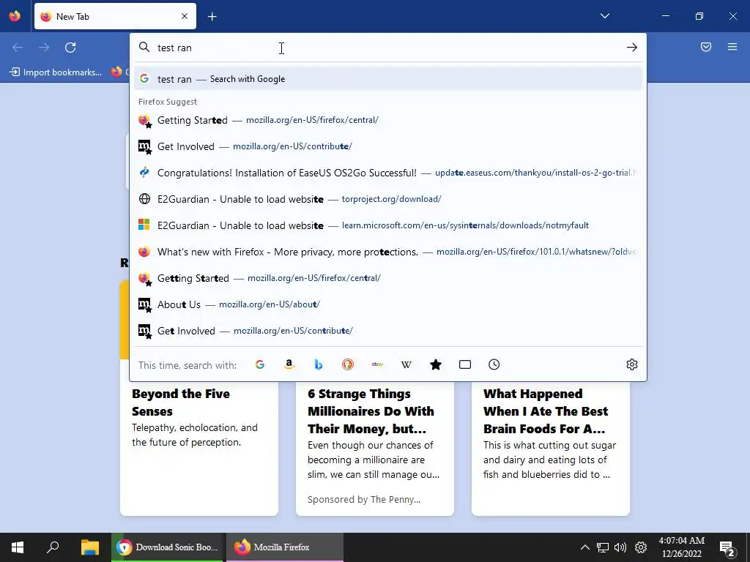The width and height of the screenshot is (750, 562).
Task: Search bookmarks using the star icon
Action: [x=436, y=364]
